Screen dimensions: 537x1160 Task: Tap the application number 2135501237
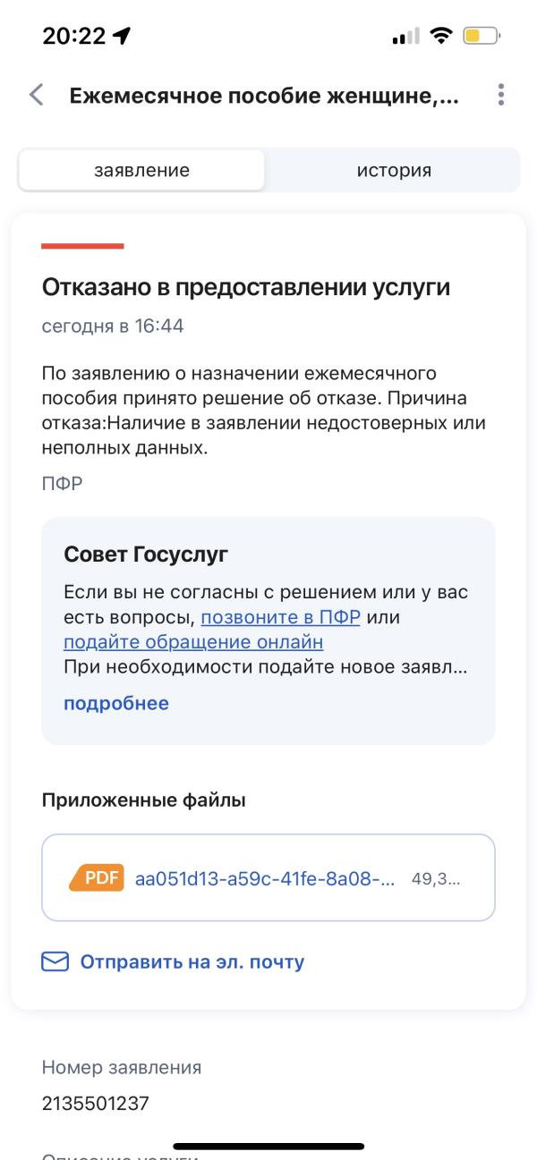[x=96, y=1104]
